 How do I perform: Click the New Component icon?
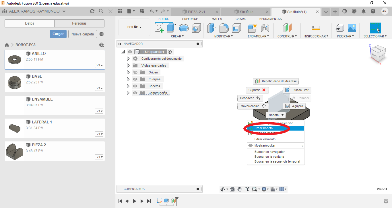click(253, 28)
